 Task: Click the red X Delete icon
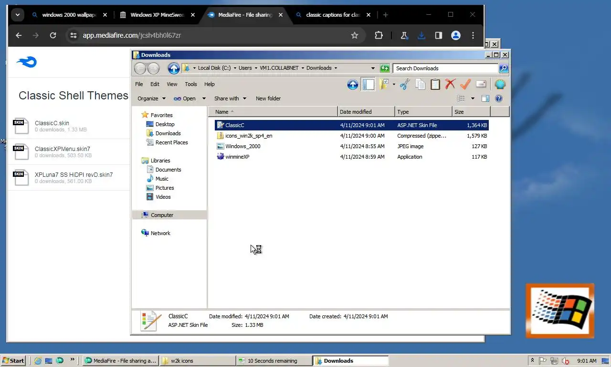tap(450, 85)
